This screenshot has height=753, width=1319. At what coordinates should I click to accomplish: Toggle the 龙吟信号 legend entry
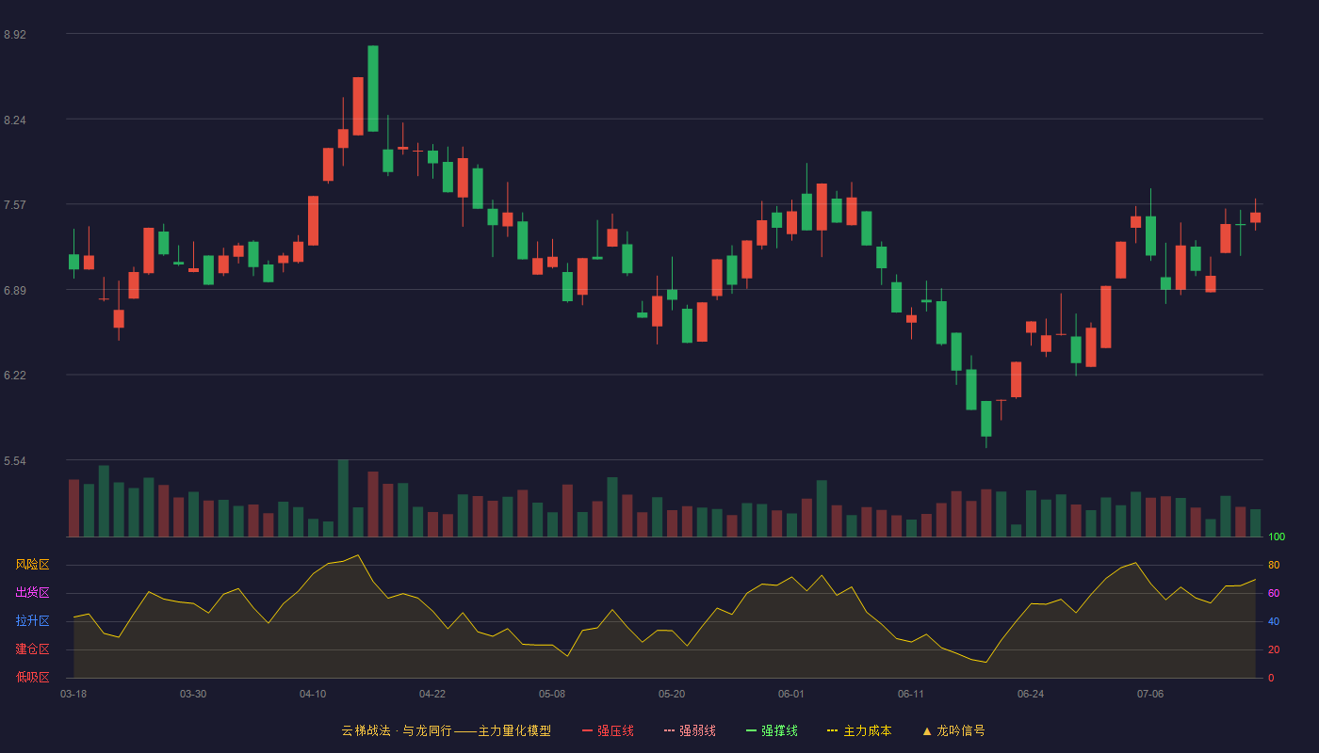(x=953, y=730)
